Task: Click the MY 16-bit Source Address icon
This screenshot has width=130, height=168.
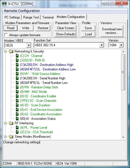Action: (x=17, y=74)
